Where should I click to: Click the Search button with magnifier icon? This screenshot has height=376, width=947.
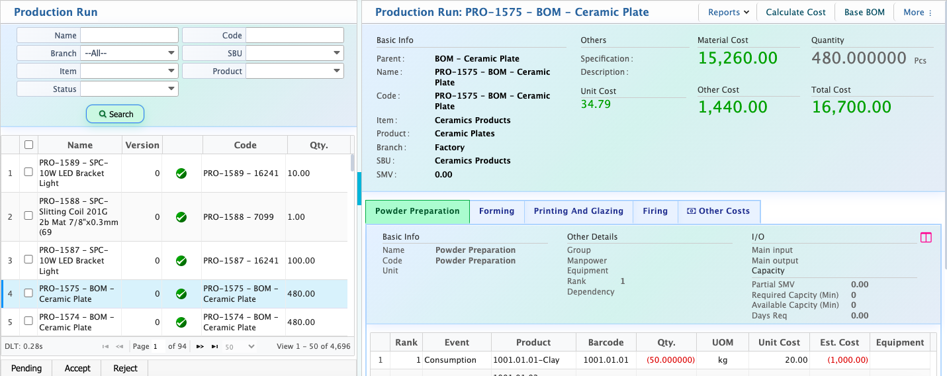[115, 114]
